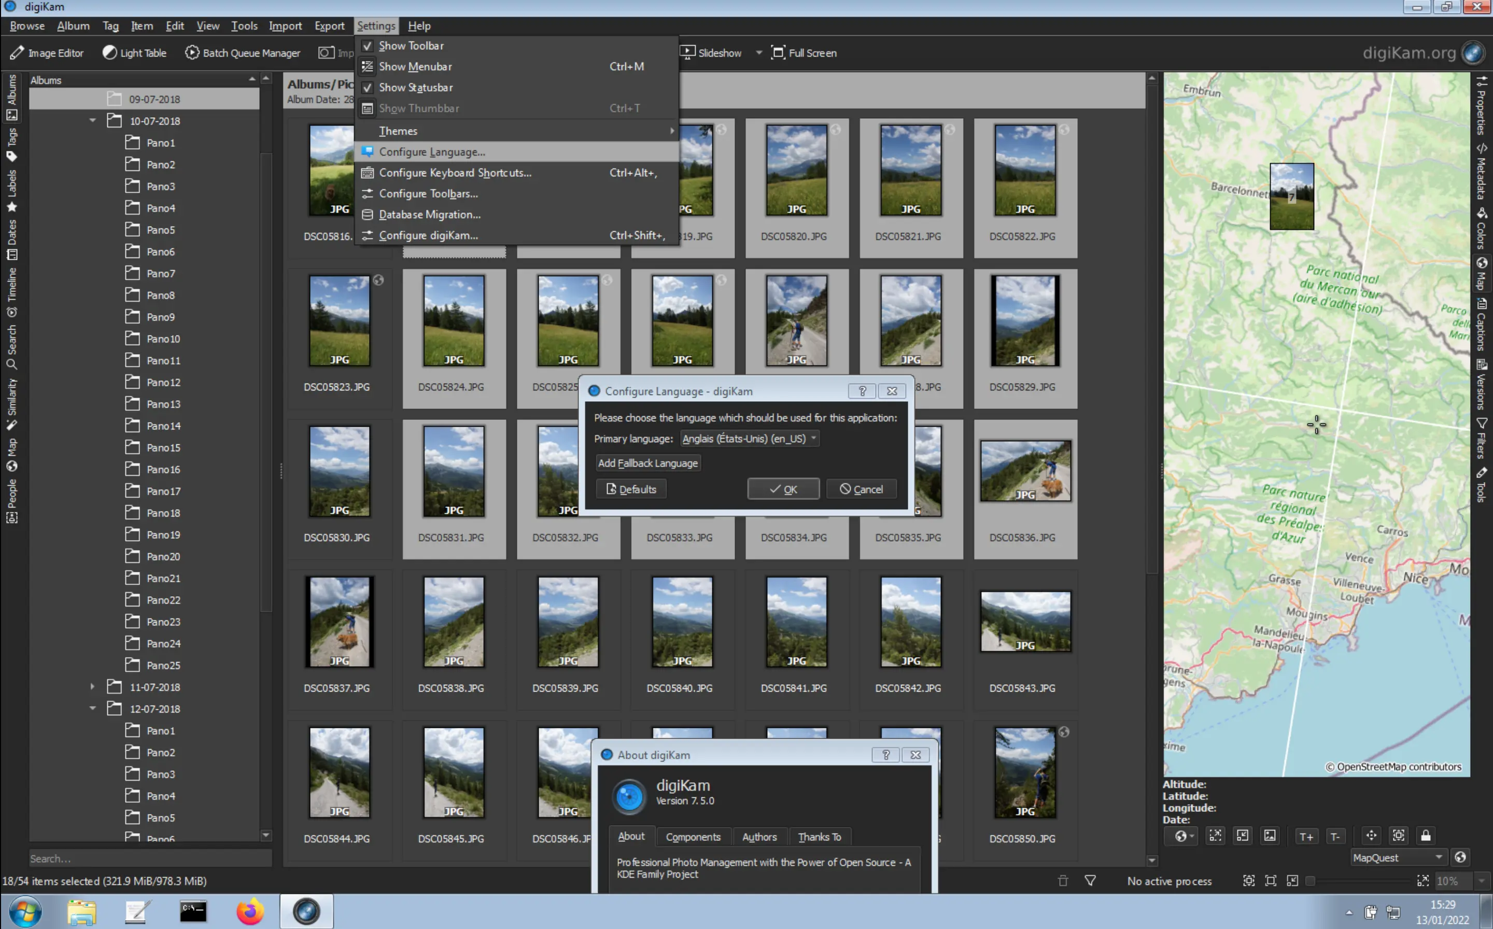This screenshot has width=1493, height=929.
Task: Uncheck Show Toolbar in the Settings menu
Action: (411, 46)
